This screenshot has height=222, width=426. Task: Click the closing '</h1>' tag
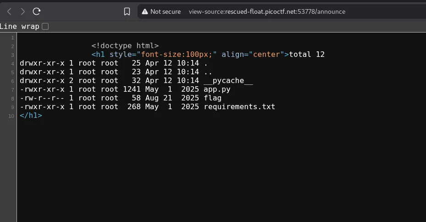(31, 115)
